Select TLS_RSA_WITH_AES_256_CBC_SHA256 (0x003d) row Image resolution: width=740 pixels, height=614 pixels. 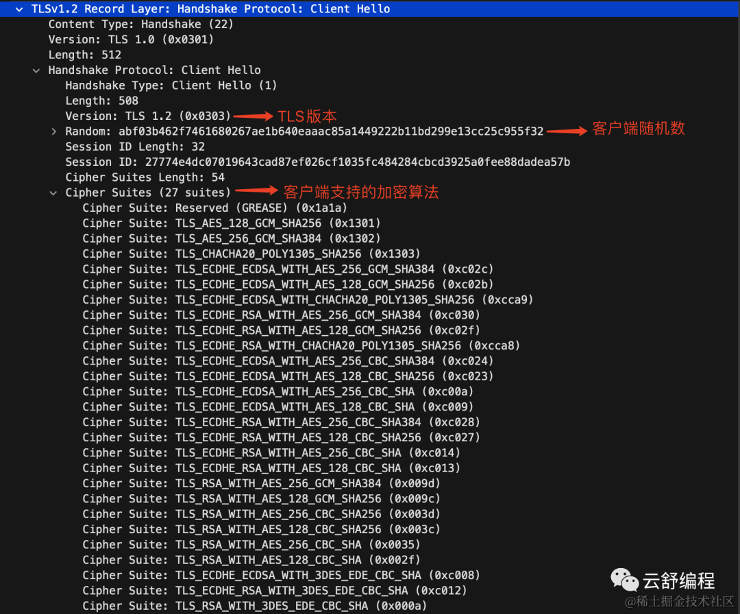(262, 514)
